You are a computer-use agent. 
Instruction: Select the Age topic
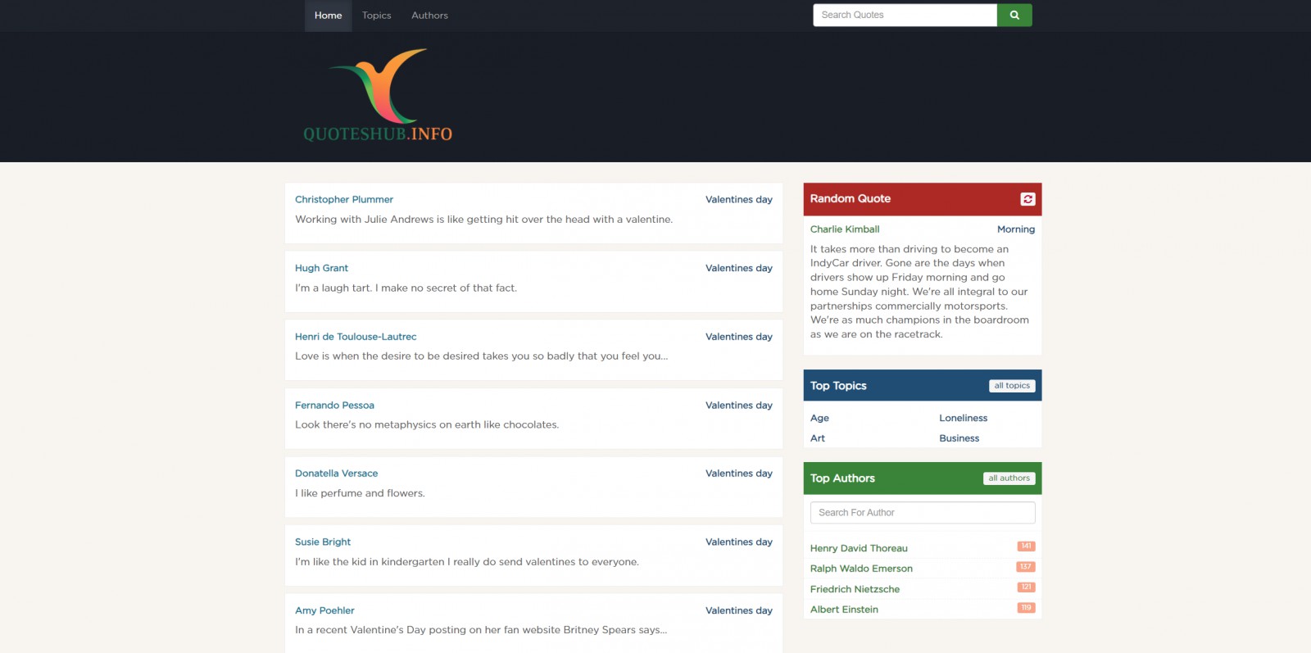(x=819, y=418)
